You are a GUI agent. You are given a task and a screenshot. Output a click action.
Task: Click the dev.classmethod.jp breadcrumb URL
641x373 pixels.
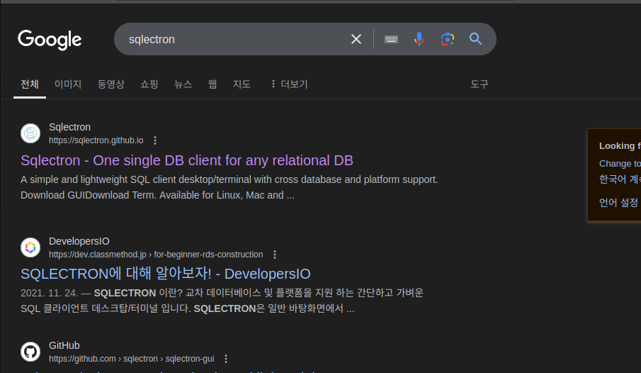point(156,255)
